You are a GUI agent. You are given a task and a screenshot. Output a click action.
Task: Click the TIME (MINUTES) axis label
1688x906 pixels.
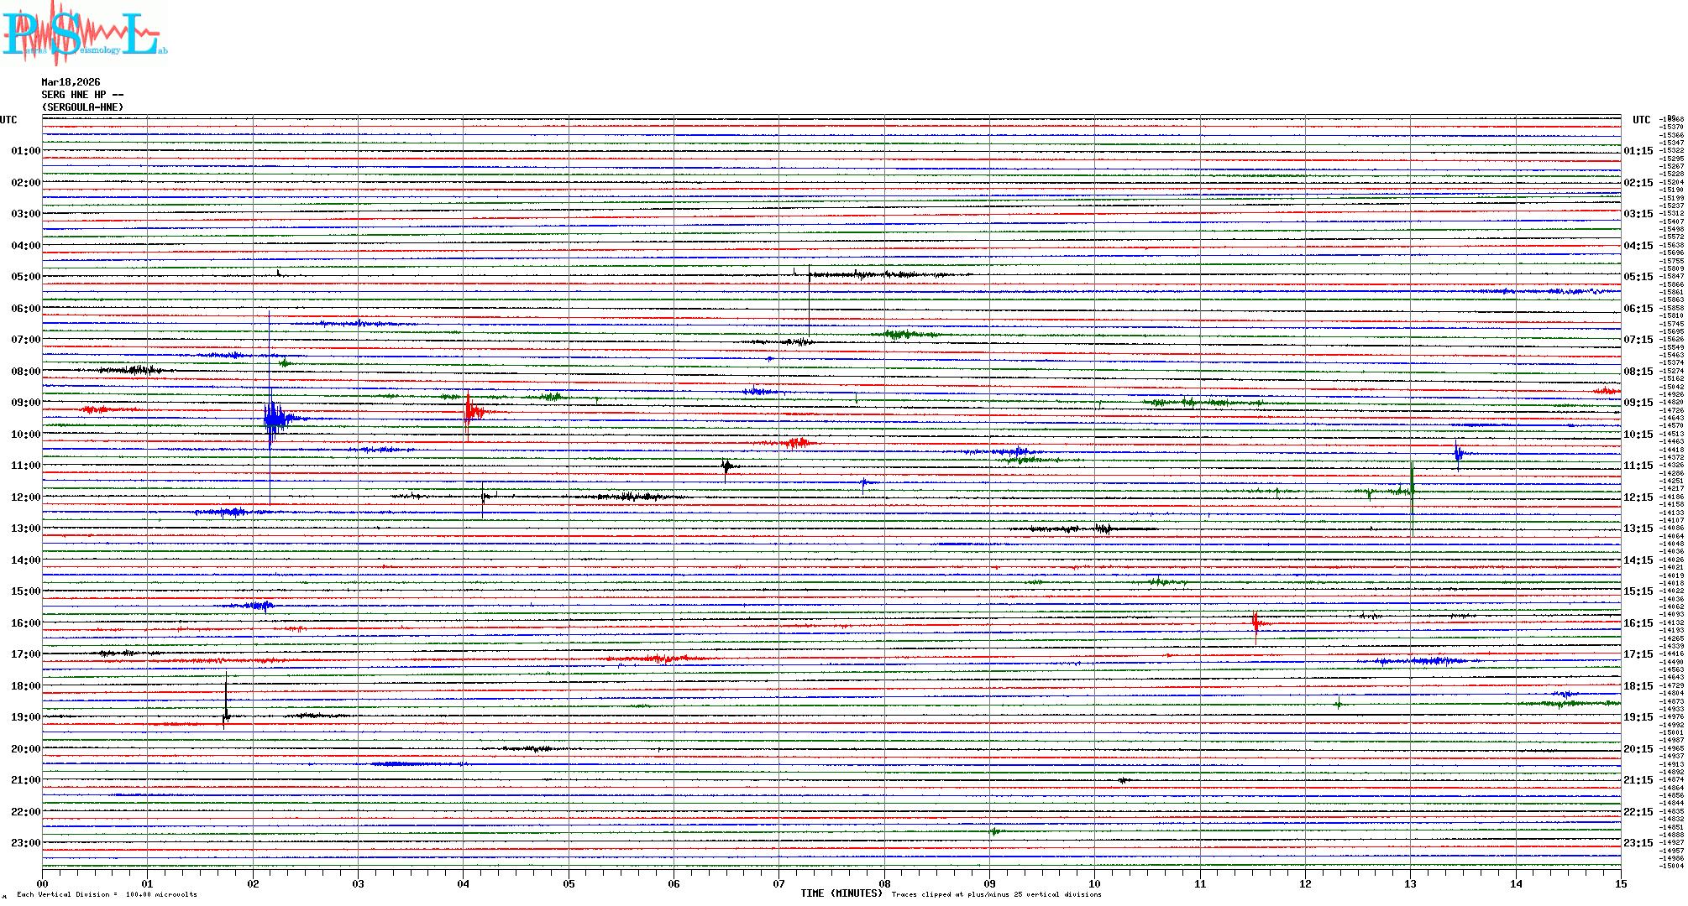[841, 893]
